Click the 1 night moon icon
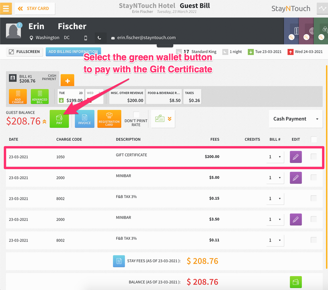328x290 pixels. 225,52
